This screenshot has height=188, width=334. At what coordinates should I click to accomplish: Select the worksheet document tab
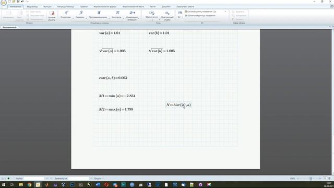tap(9, 27)
